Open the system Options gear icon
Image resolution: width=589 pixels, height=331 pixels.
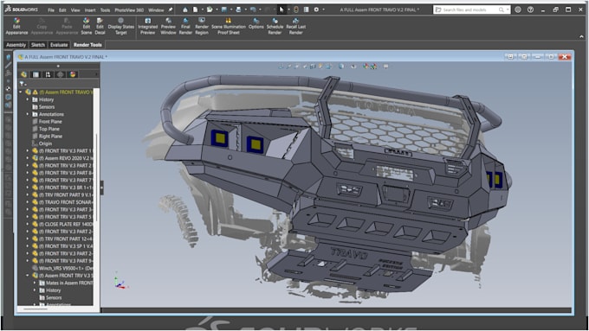pyautogui.click(x=316, y=10)
